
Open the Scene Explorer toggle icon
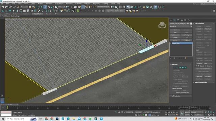(x=120, y=7)
